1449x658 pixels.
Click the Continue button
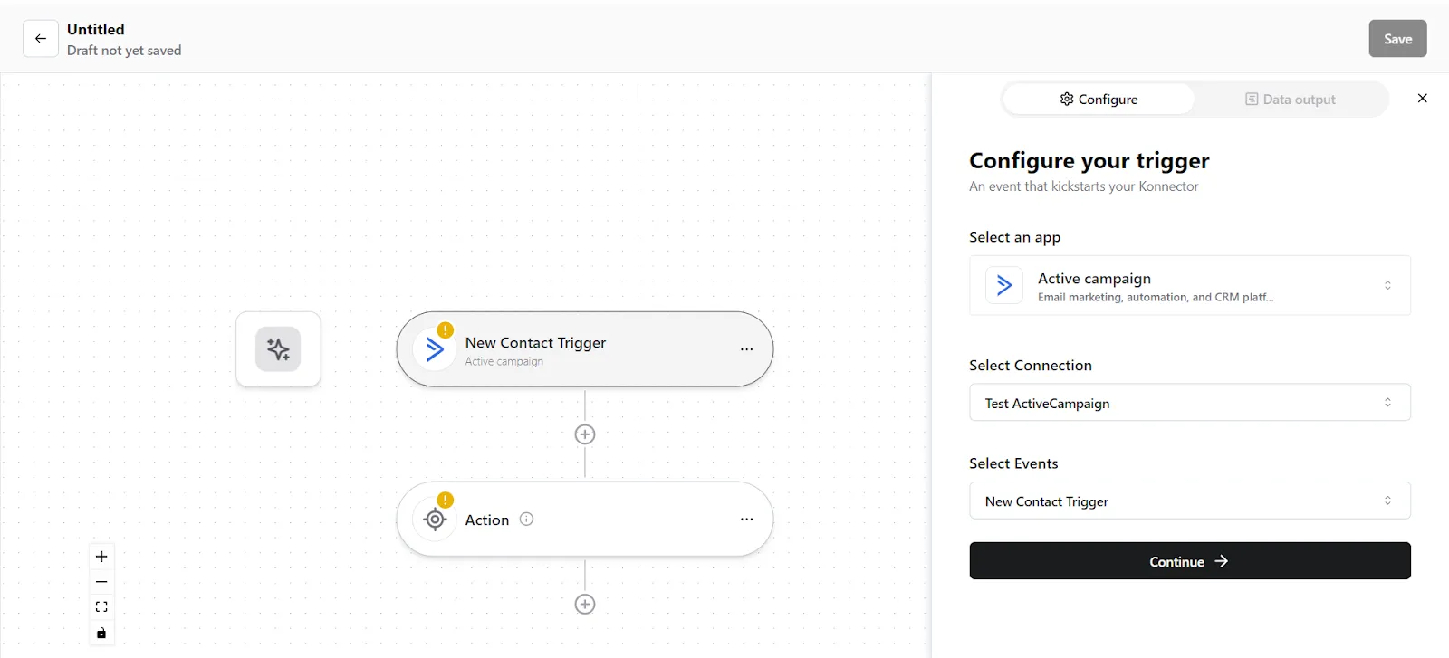pos(1190,561)
